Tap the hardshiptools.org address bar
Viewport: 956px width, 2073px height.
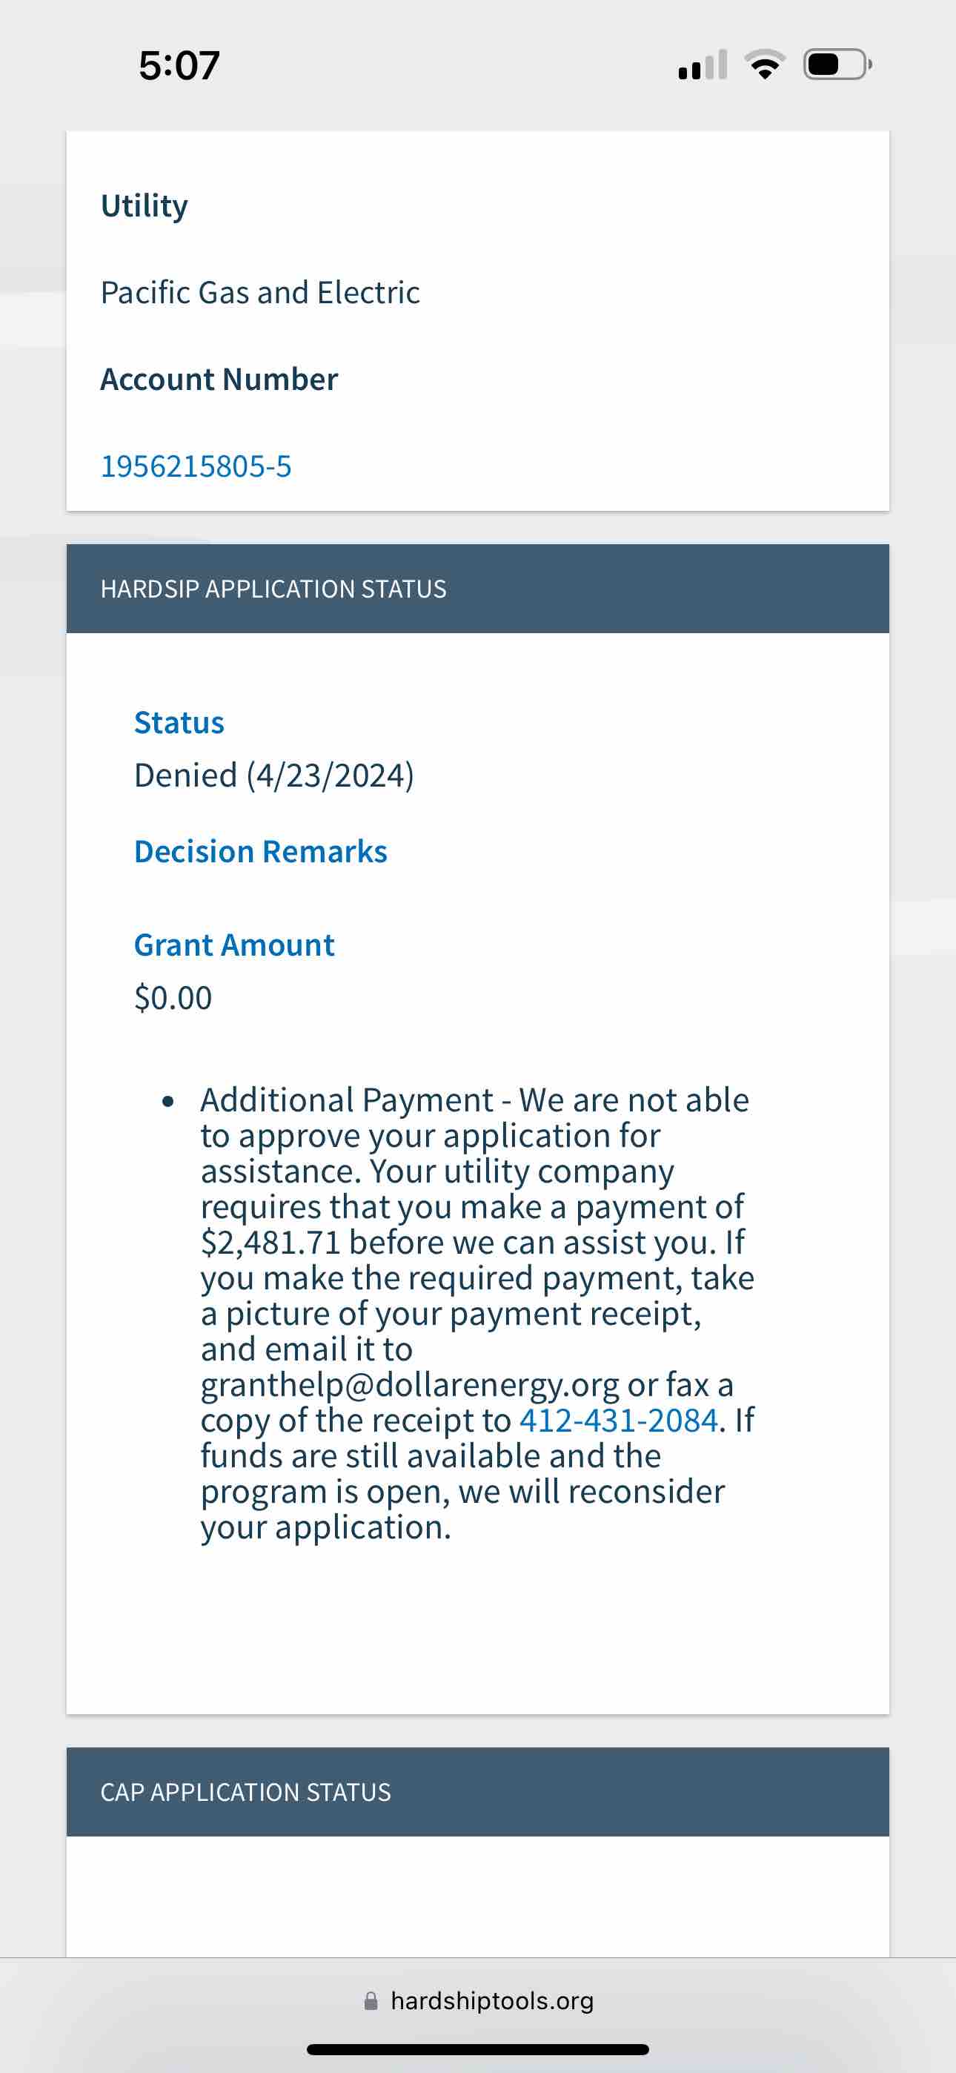click(x=491, y=2000)
